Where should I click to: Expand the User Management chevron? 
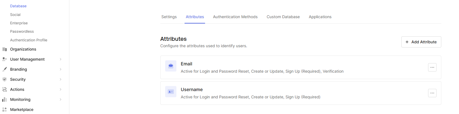tap(60, 59)
